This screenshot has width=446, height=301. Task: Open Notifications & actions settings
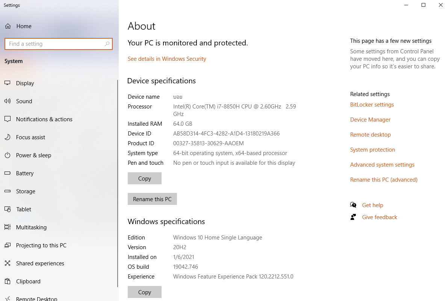[x=44, y=119]
